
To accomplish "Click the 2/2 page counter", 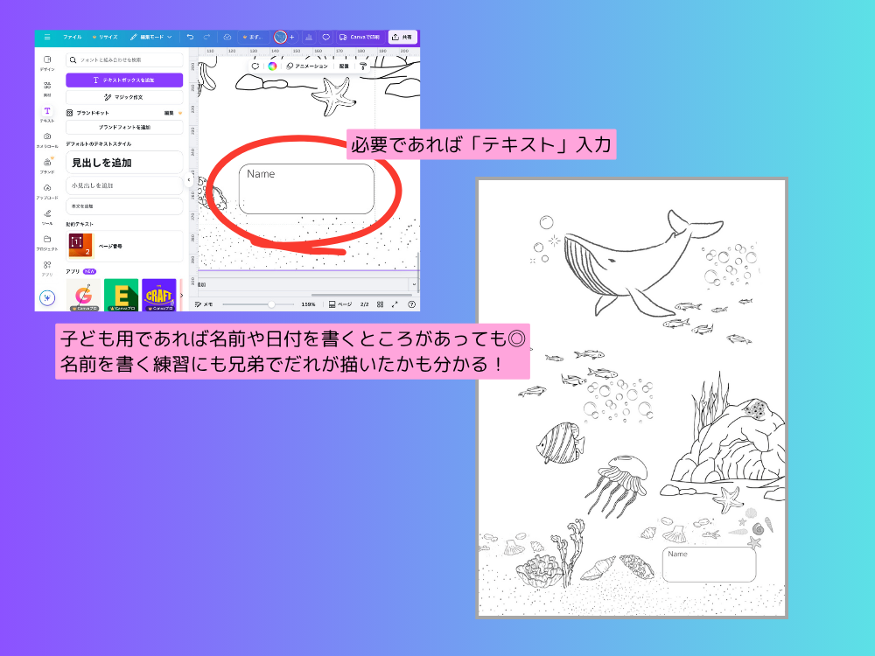I will [364, 304].
